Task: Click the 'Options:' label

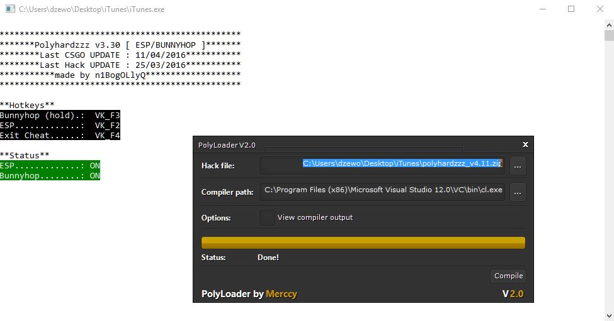Action: [216, 218]
